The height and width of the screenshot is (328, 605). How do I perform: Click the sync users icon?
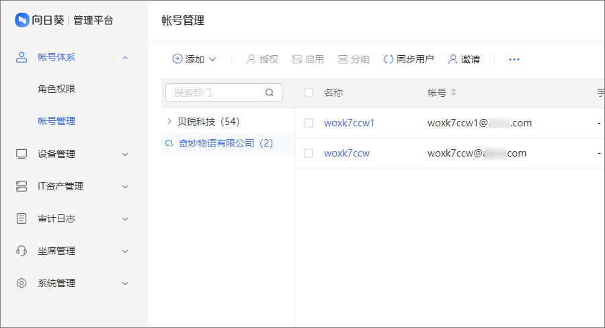388,59
